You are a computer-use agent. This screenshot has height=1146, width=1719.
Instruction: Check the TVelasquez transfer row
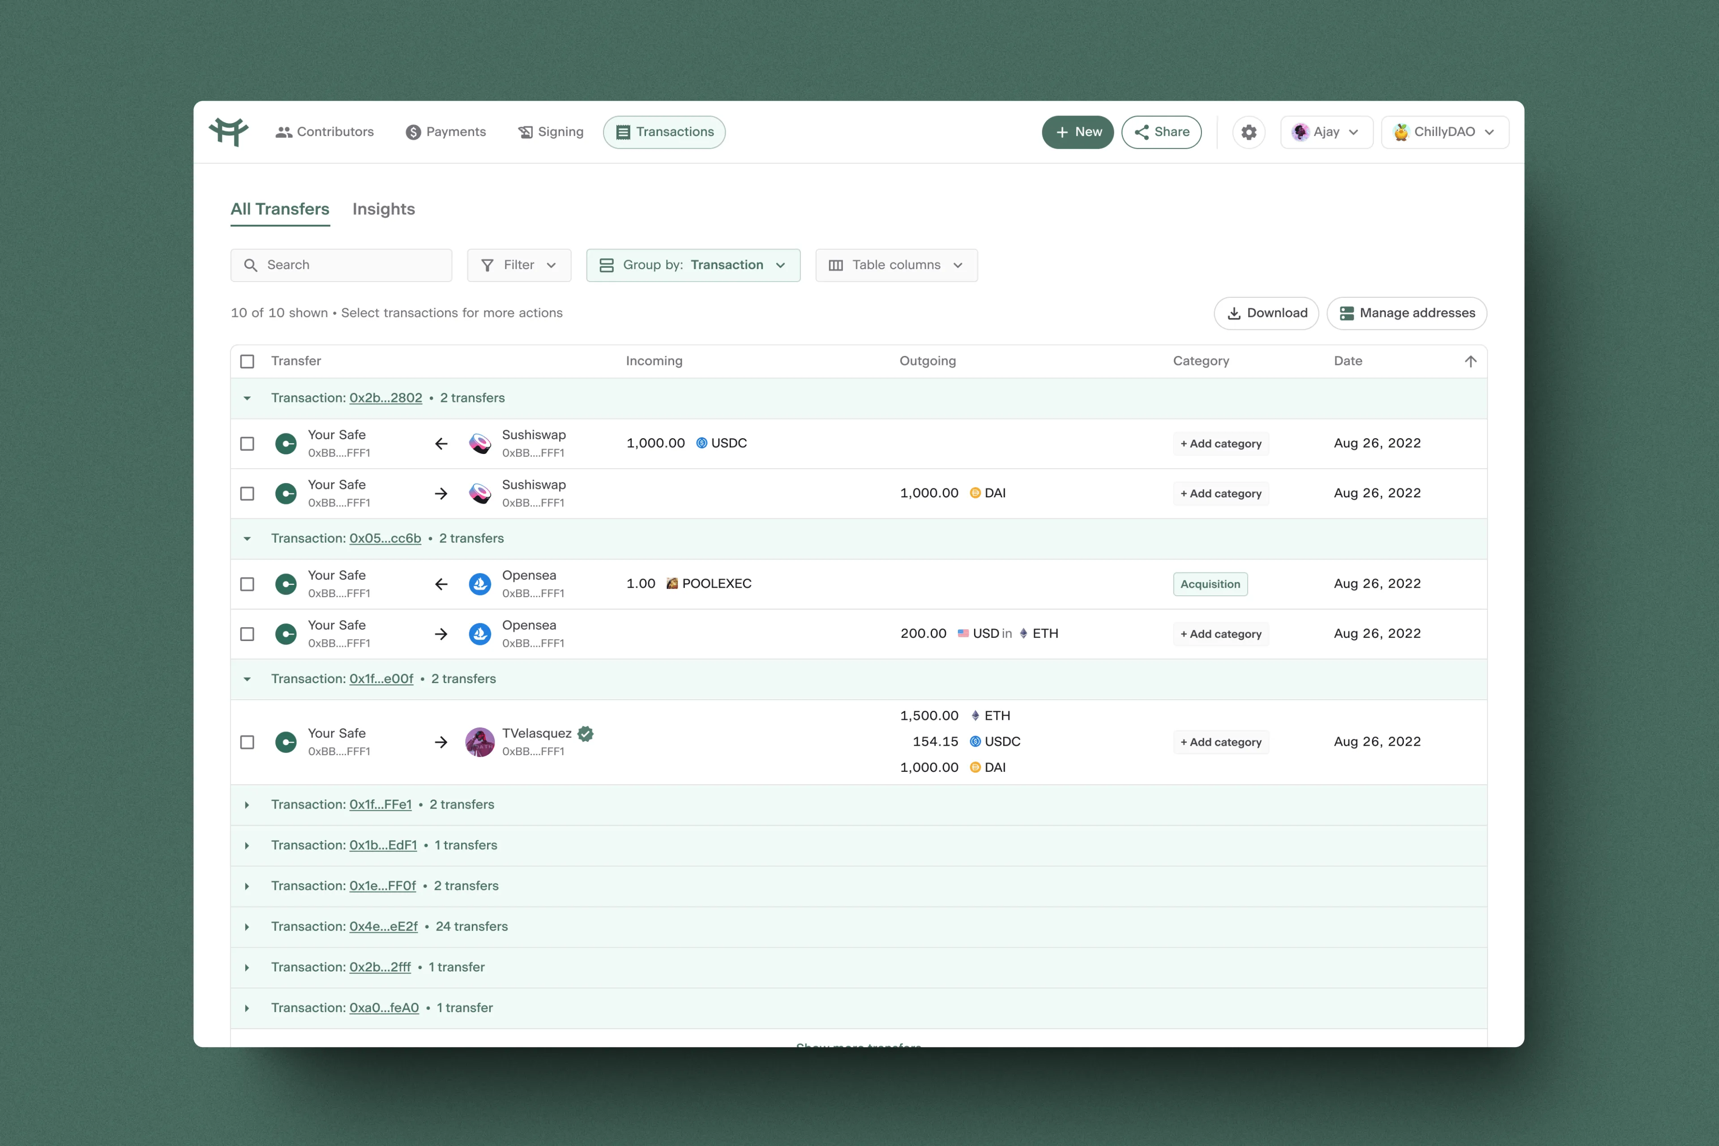click(x=247, y=742)
